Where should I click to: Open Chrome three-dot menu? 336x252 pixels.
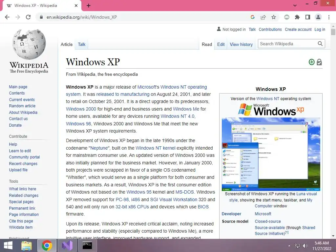coord(329,17)
